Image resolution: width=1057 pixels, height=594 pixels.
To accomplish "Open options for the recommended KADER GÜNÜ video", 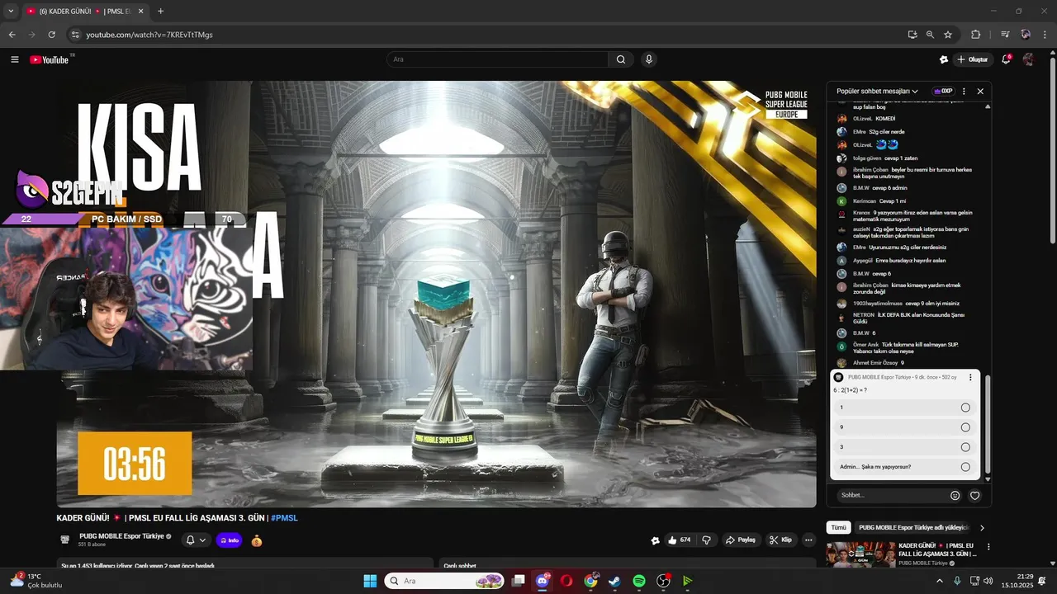I will pyautogui.click(x=988, y=547).
